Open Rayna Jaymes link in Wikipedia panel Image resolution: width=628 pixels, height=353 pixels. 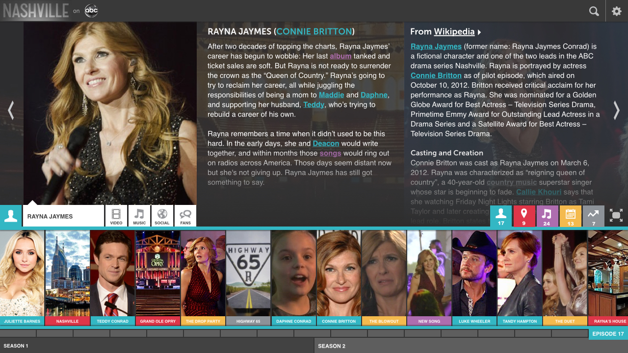(436, 47)
